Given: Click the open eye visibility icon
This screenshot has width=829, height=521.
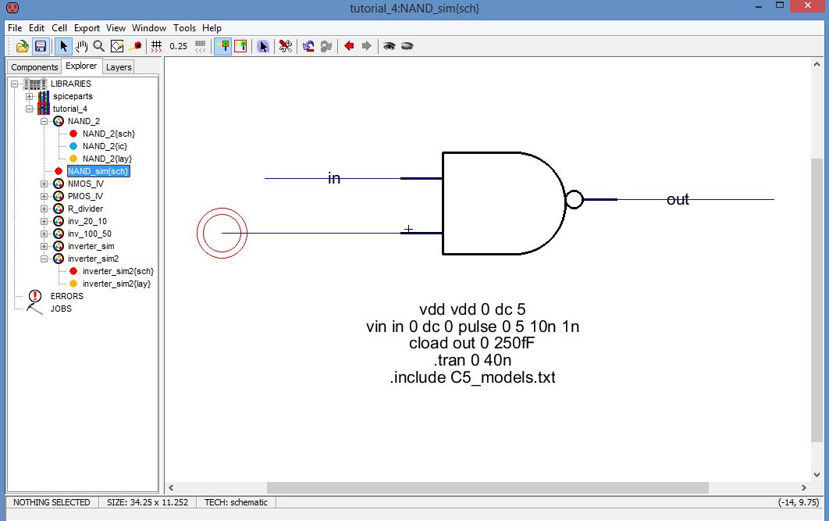Looking at the screenshot, I should click(x=388, y=46).
